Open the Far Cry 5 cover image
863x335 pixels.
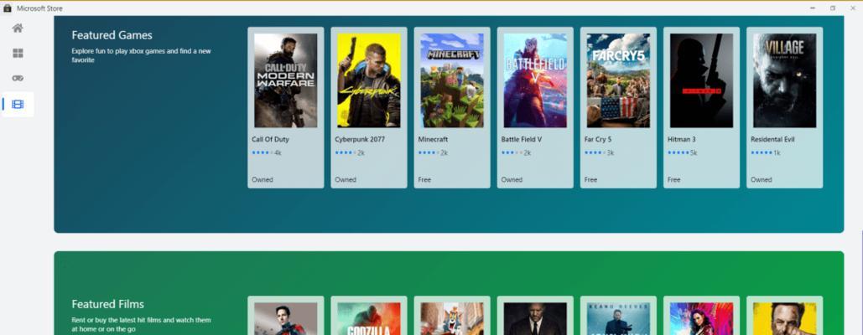(x=618, y=80)
